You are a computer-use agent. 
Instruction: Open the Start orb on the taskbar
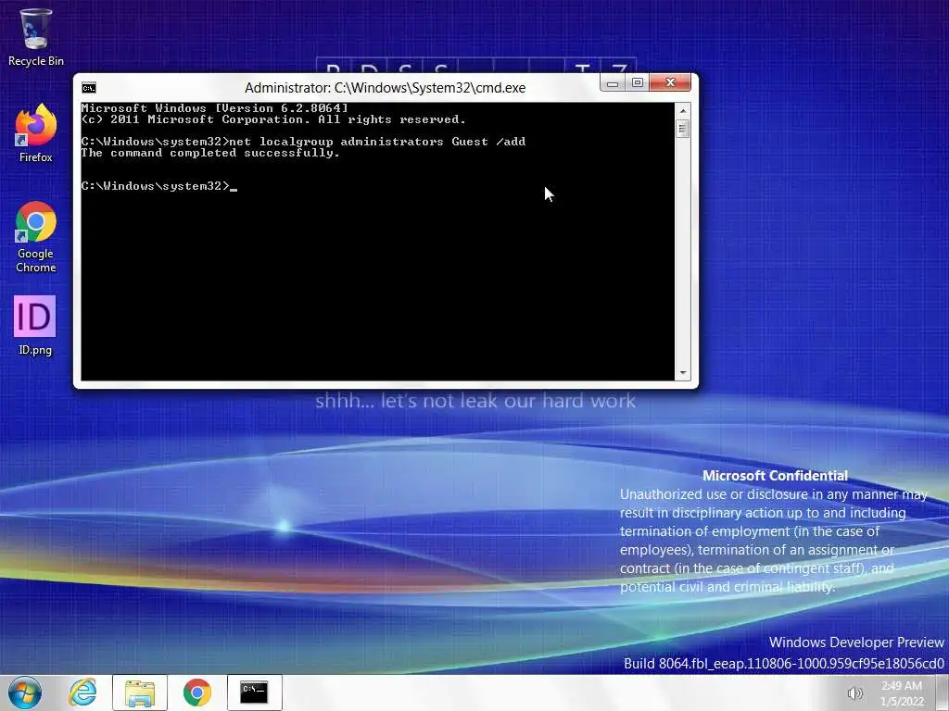[25, 692]
